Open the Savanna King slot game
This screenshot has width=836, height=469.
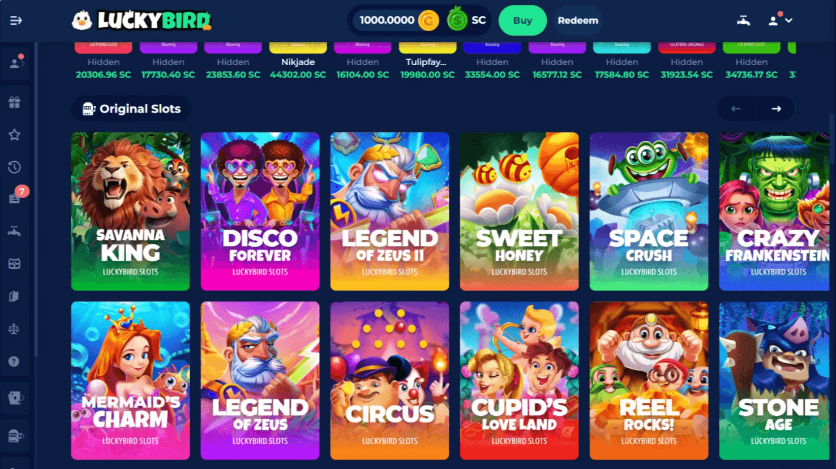pyautogui.click(x=131, y=212)
